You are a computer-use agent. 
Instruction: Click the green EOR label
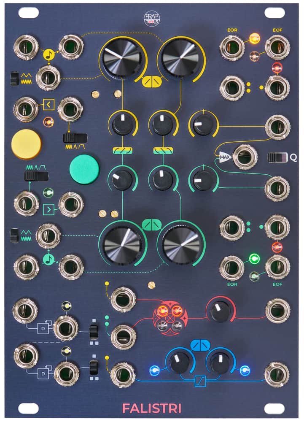tap(232, 284)
